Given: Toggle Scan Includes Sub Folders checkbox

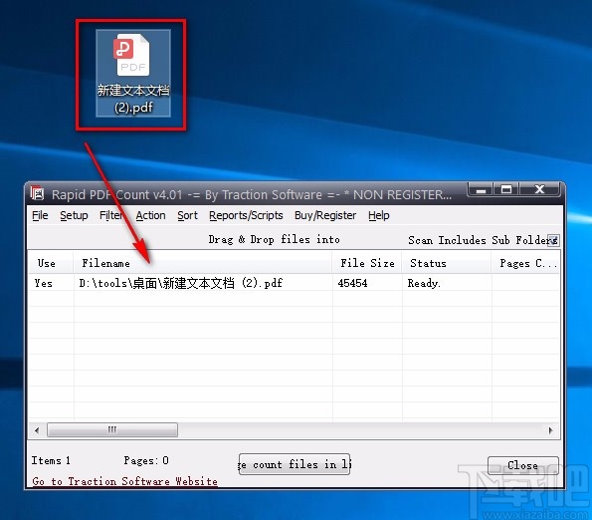Looking at the screenshot, I should pos(553,240).
